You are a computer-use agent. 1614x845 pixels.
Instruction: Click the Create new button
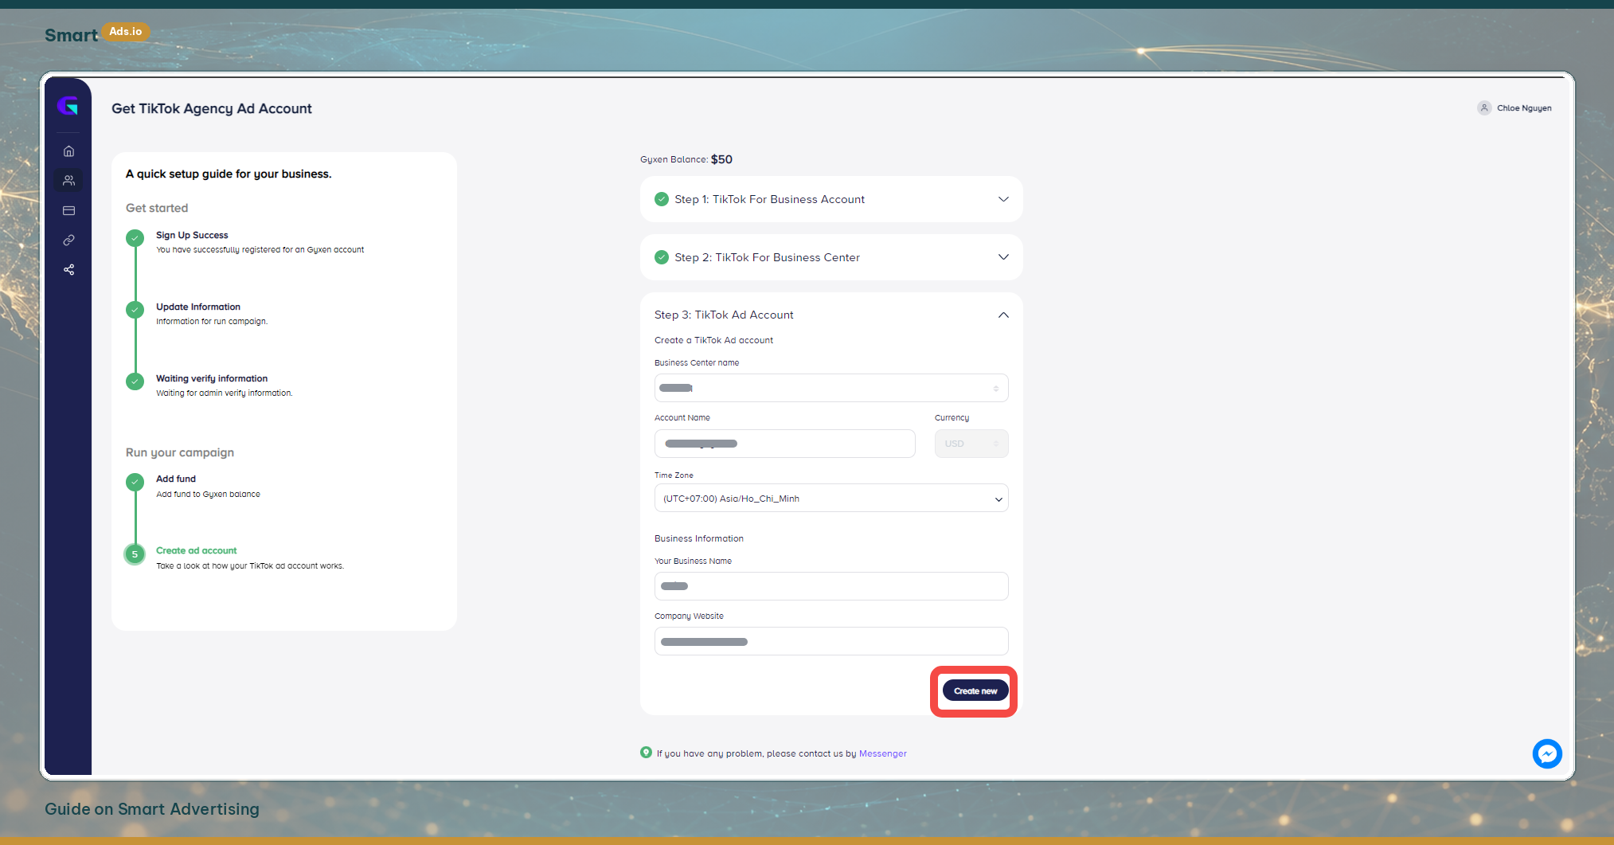coord(975,691)
